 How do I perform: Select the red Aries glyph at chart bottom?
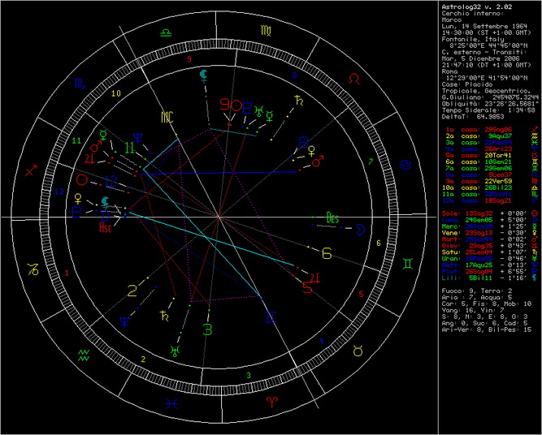click(x=272, y=402)
